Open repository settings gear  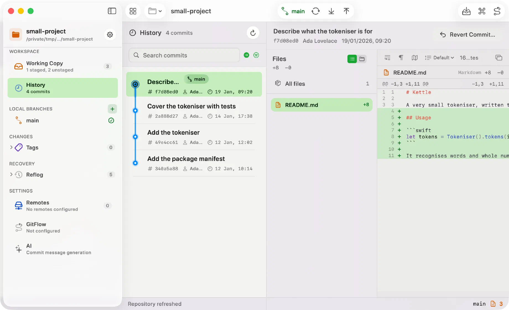coord(110,35)
